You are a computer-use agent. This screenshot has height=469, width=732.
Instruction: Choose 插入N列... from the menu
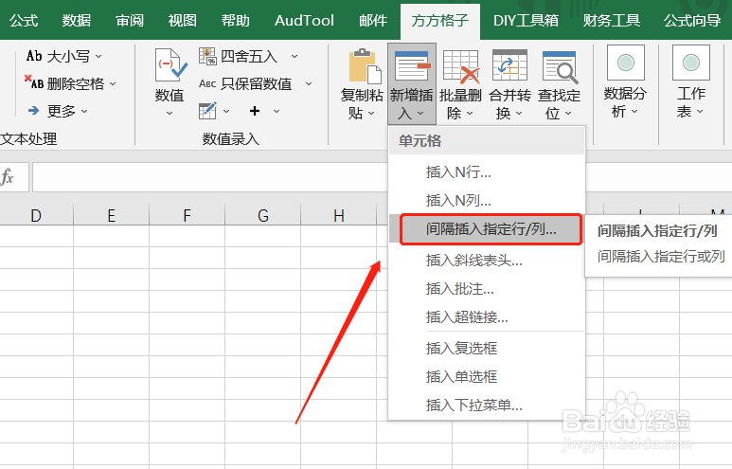[x=487, y=201]
